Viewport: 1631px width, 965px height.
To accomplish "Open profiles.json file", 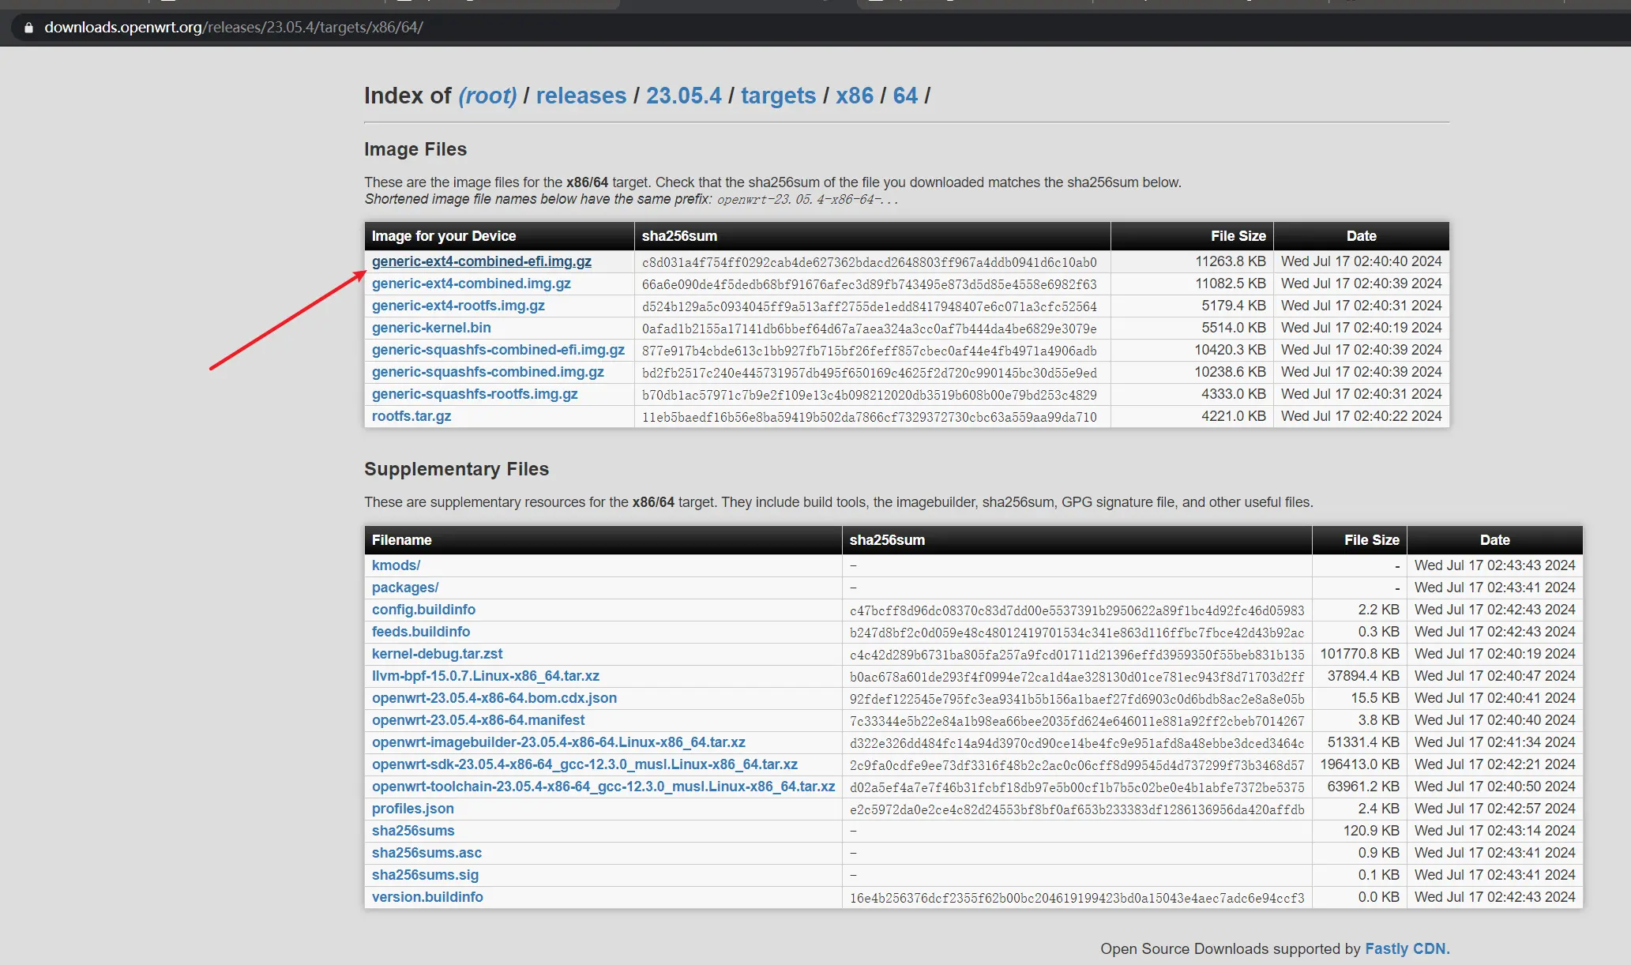I will [x=412, y=809].
